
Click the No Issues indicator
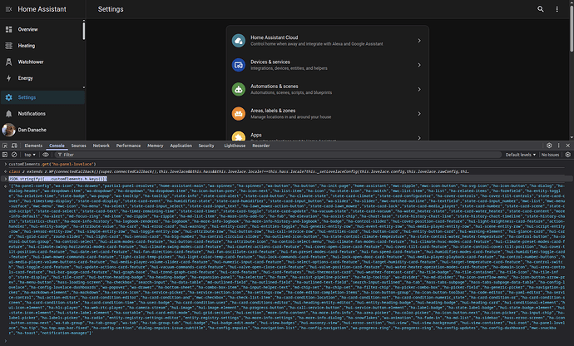(550, 155)
